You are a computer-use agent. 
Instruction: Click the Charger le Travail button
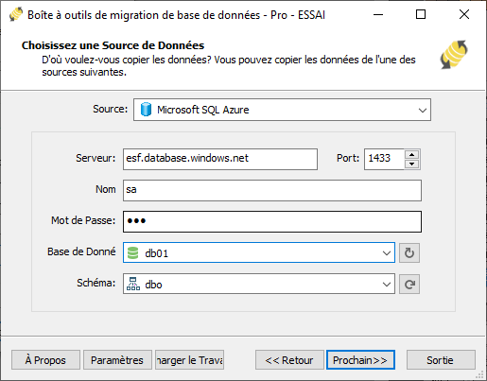(189, 359)
